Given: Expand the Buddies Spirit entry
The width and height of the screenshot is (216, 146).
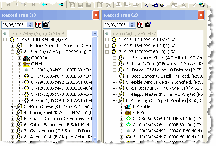Looking at the screenshot, I should click(12, 46).
